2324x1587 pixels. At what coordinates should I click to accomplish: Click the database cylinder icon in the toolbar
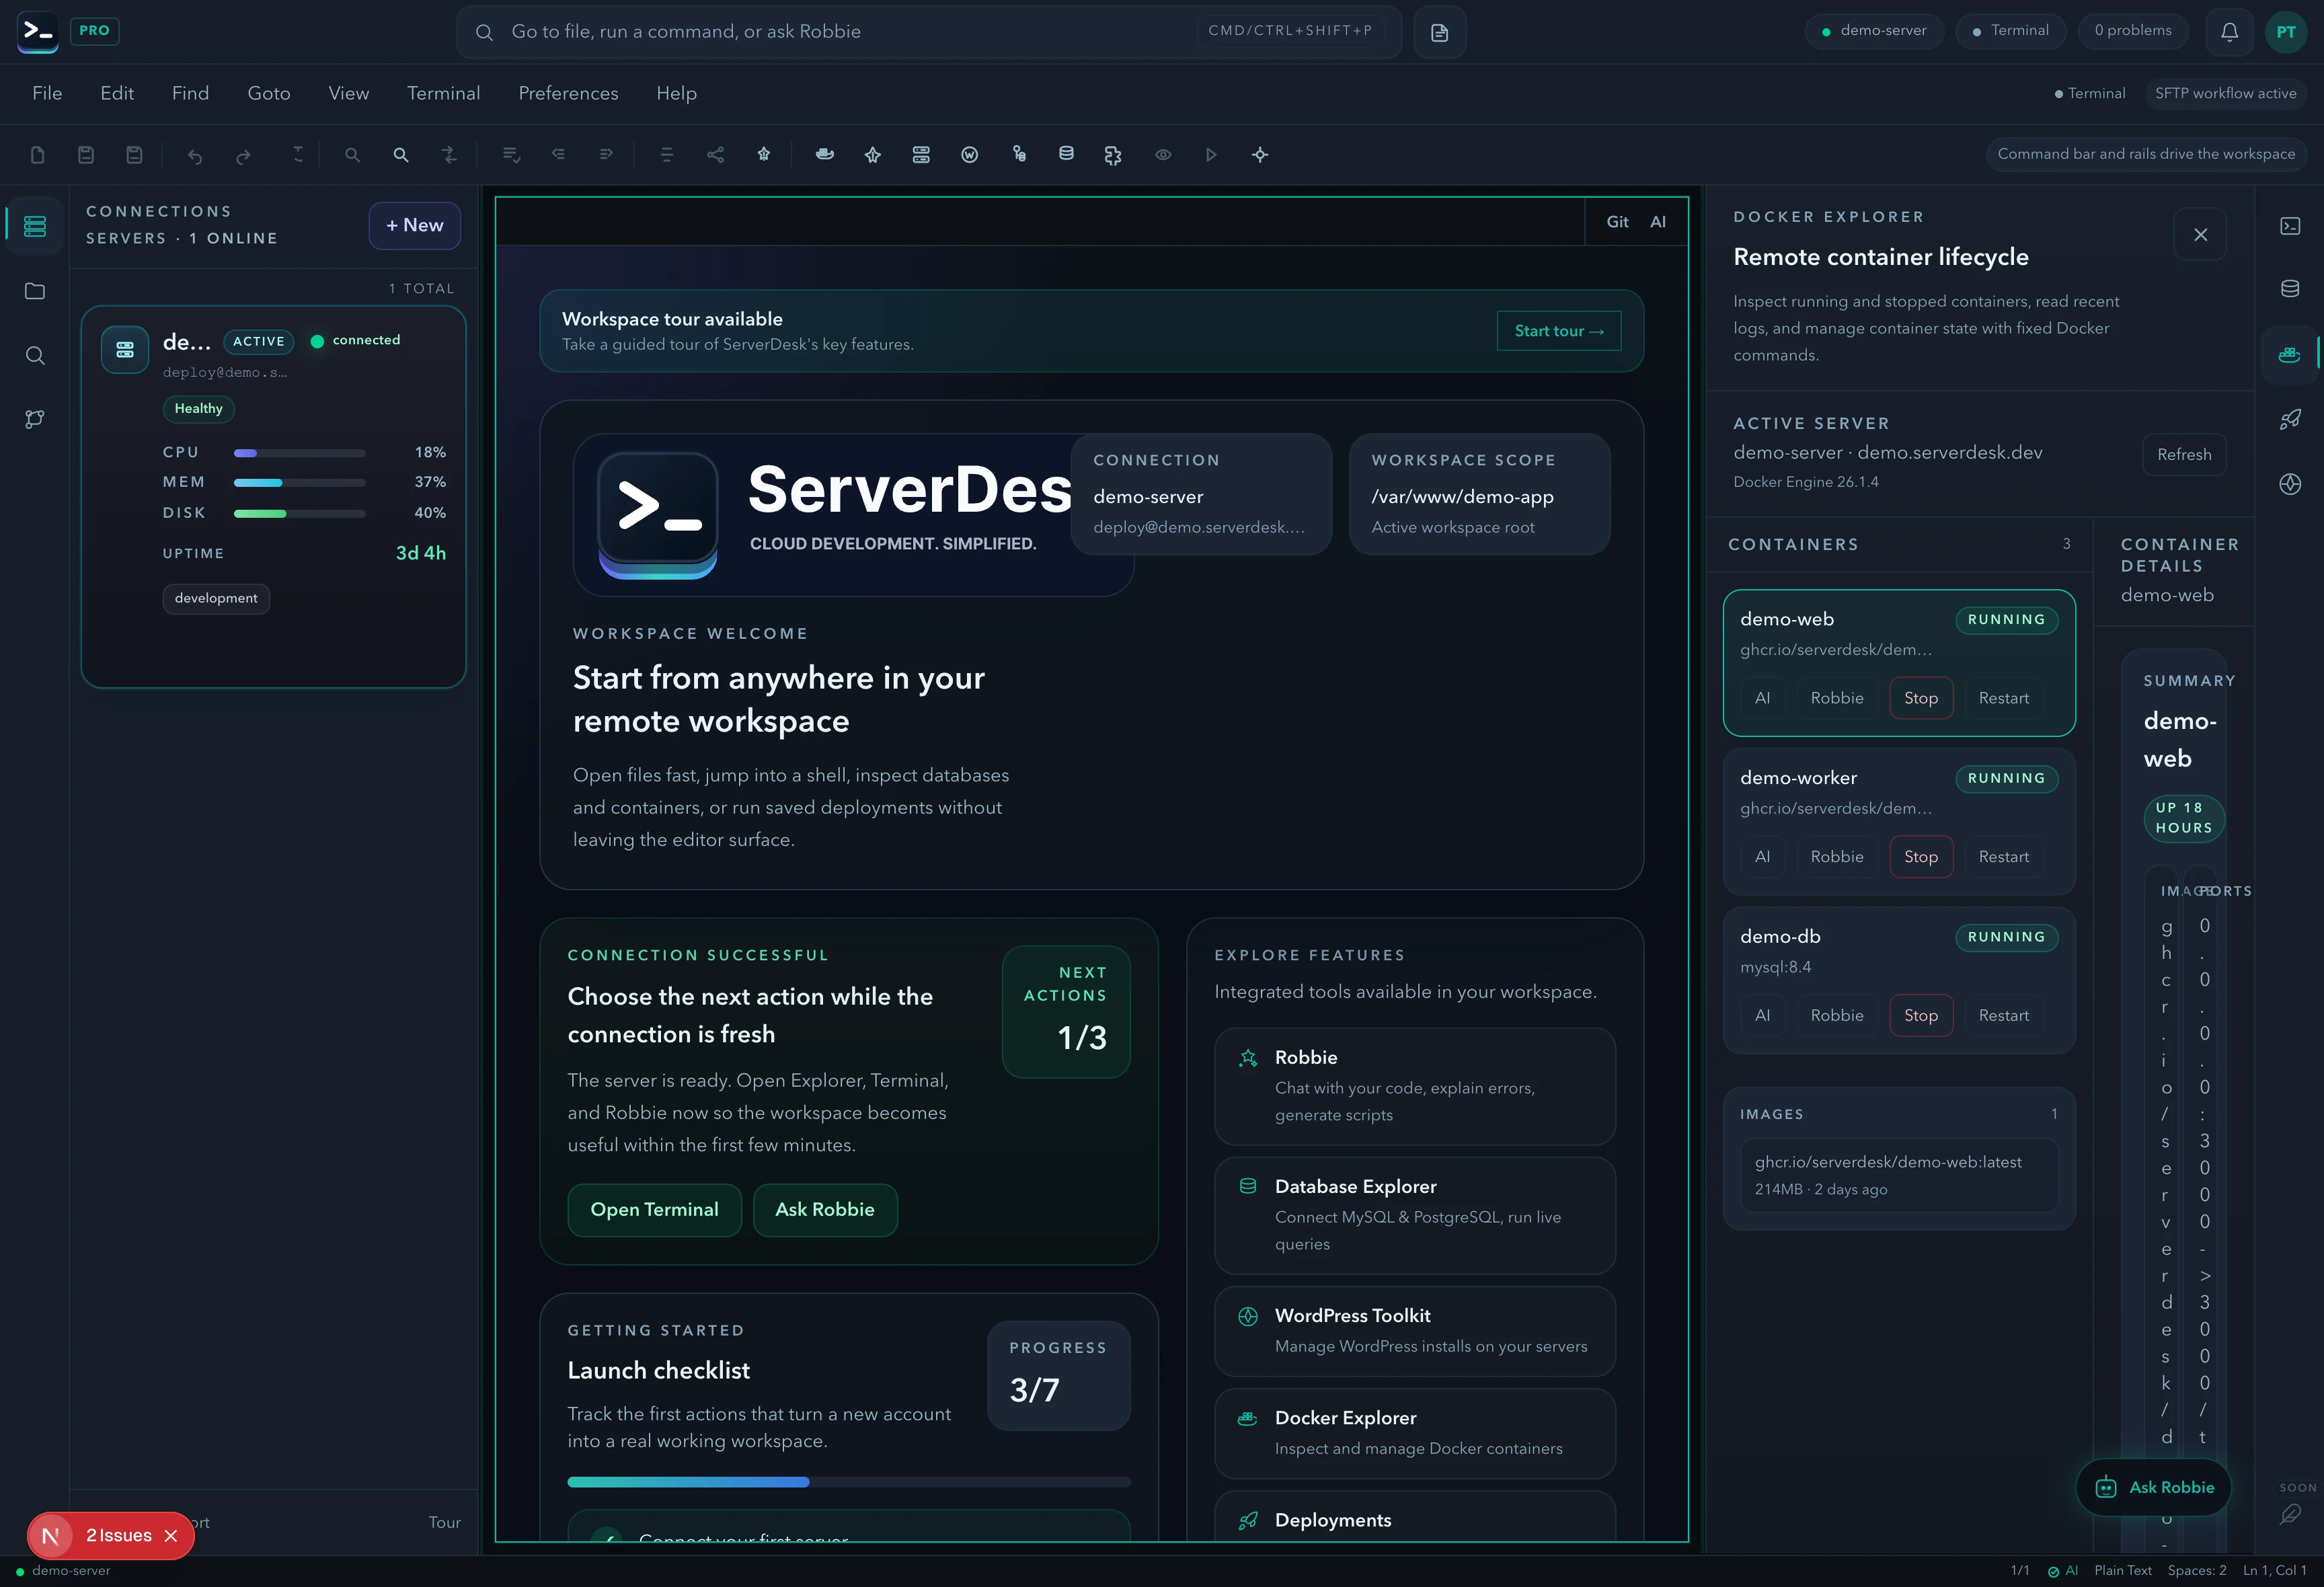(x=1066, y=155)
